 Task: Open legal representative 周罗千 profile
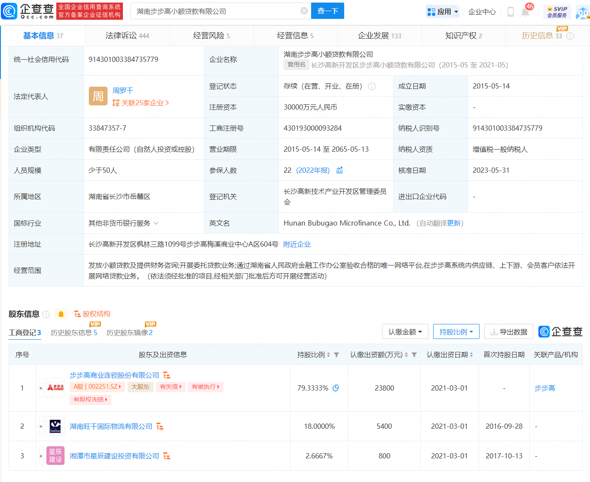point(122,91)
